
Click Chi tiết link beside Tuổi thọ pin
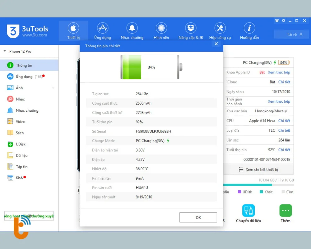click(284, 150)
